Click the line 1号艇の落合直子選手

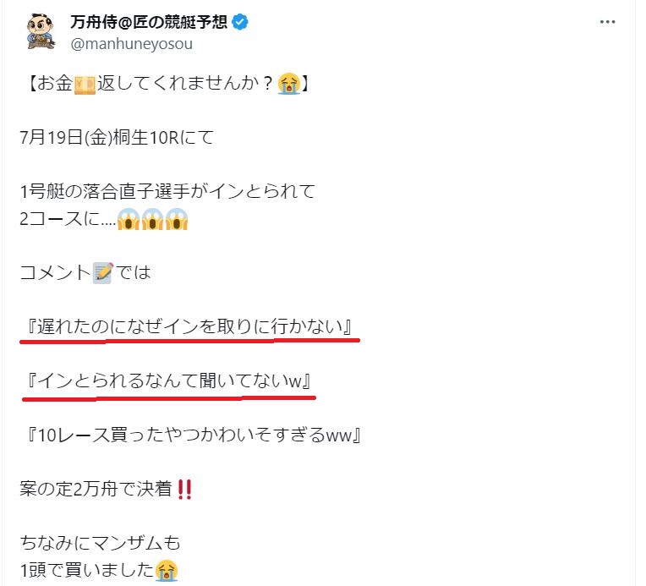(167, 192)
